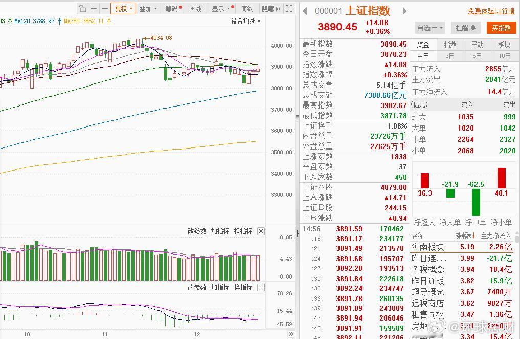Toggle the chart lock icon

tap(83, 9)
